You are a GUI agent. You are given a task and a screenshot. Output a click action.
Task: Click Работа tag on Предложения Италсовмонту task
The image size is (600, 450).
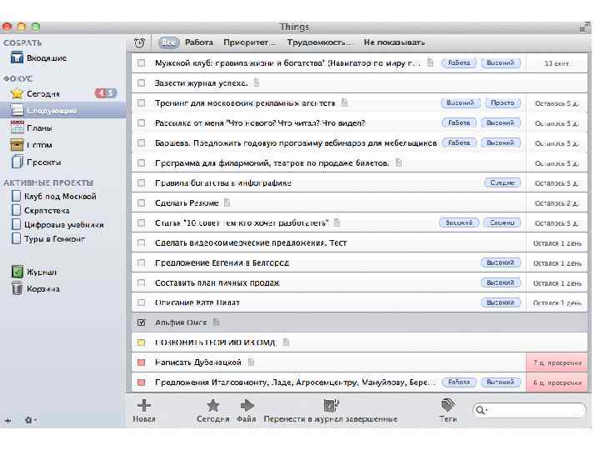[x=459, y=382]
